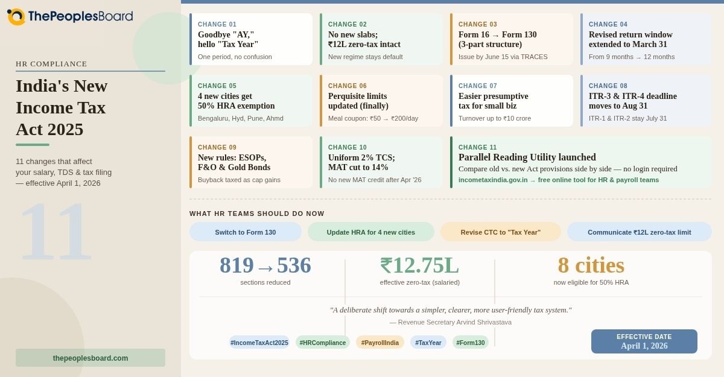This screenshot has width=724, height=377.
Task: Tap the #Form130 hashtag tag
Action: point(471,343)
